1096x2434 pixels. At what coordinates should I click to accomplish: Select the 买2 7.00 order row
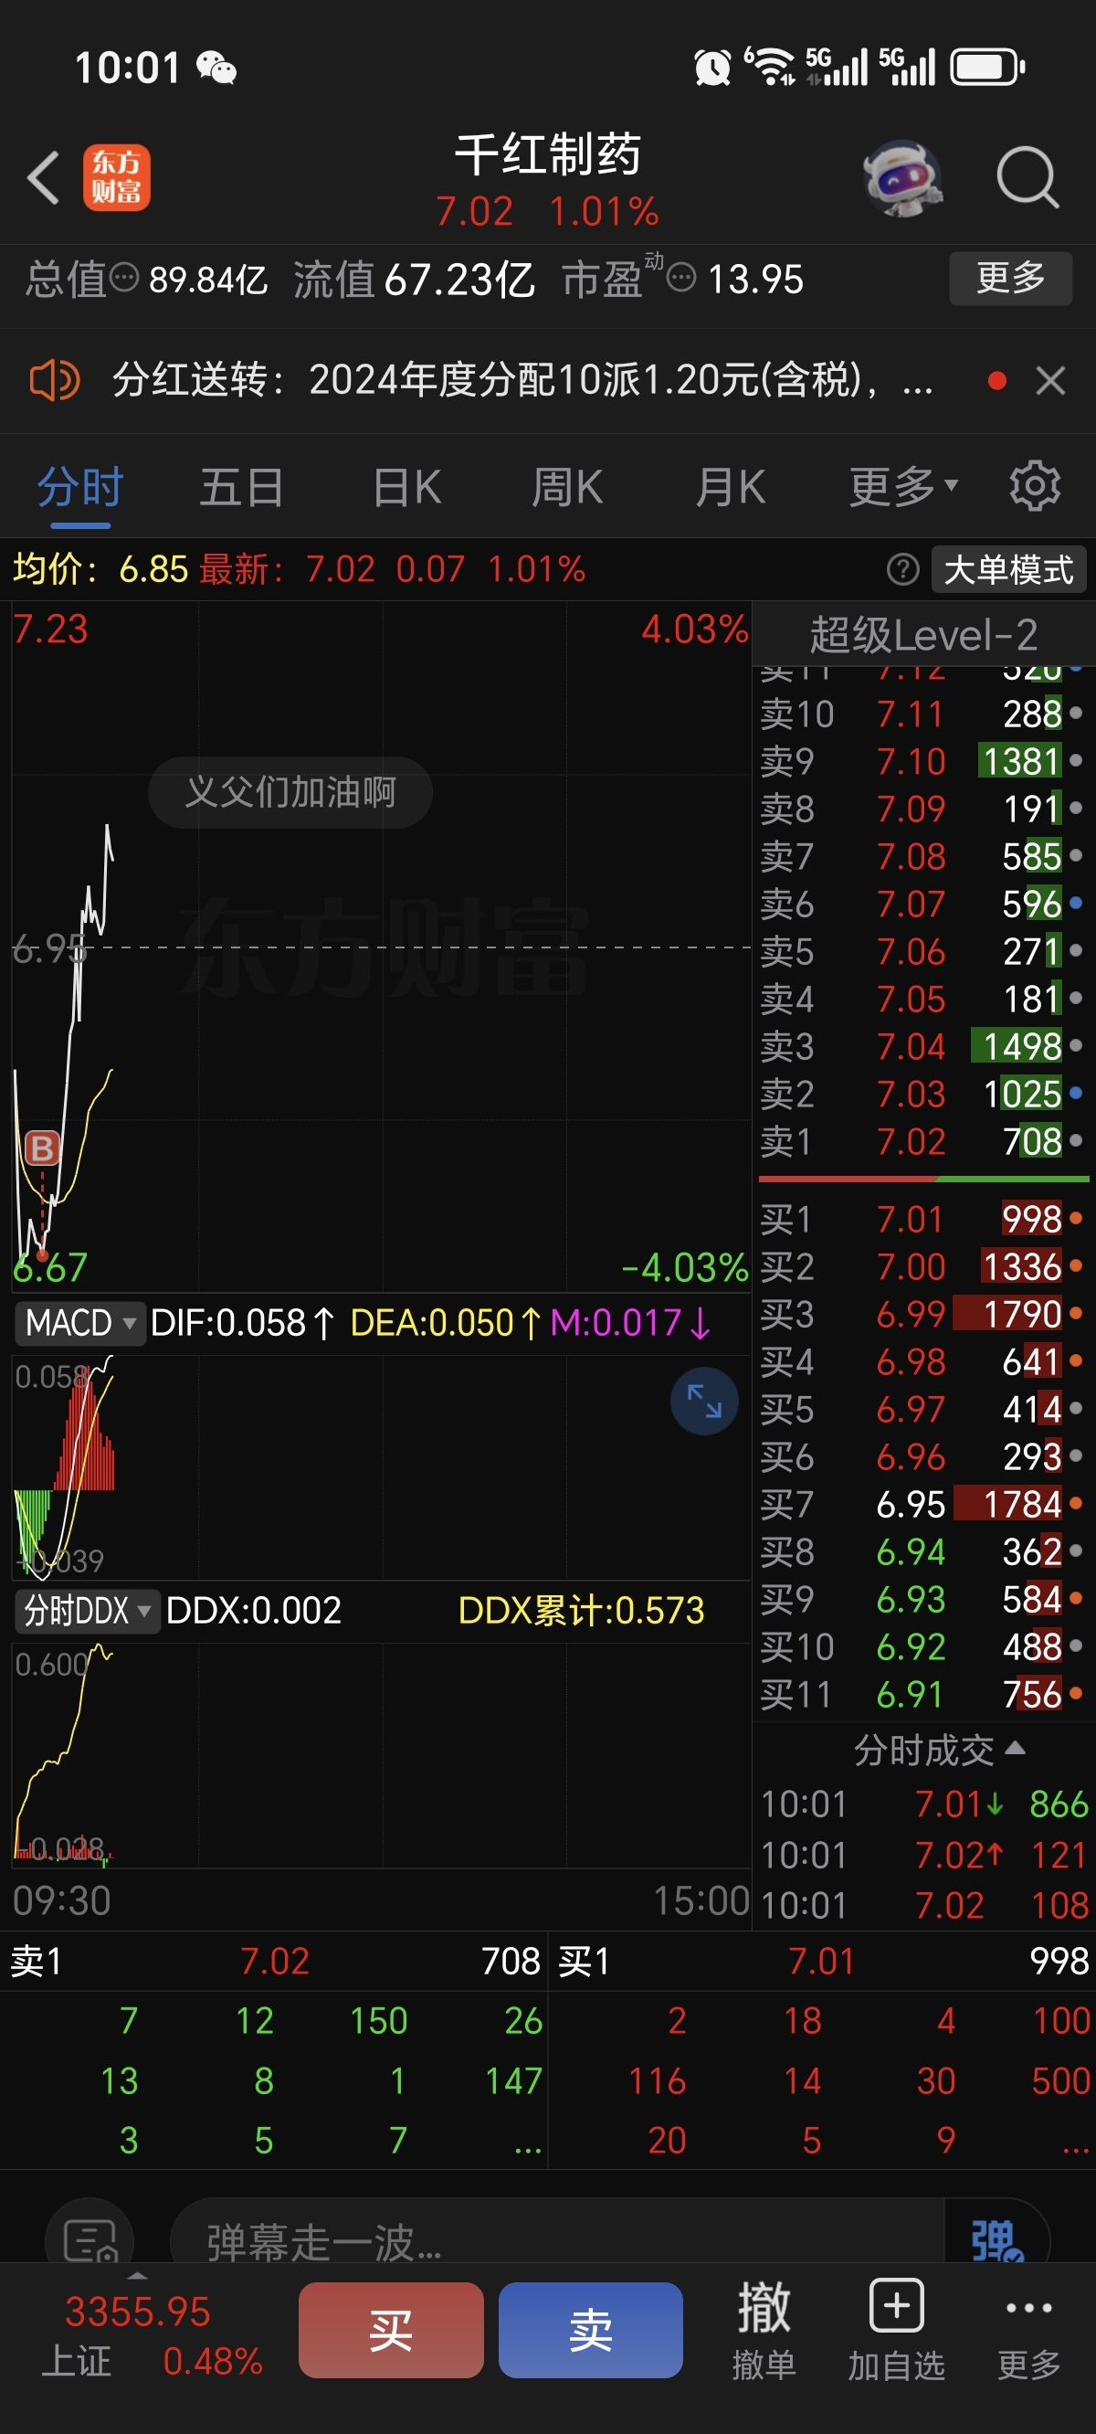(923, 1266)
